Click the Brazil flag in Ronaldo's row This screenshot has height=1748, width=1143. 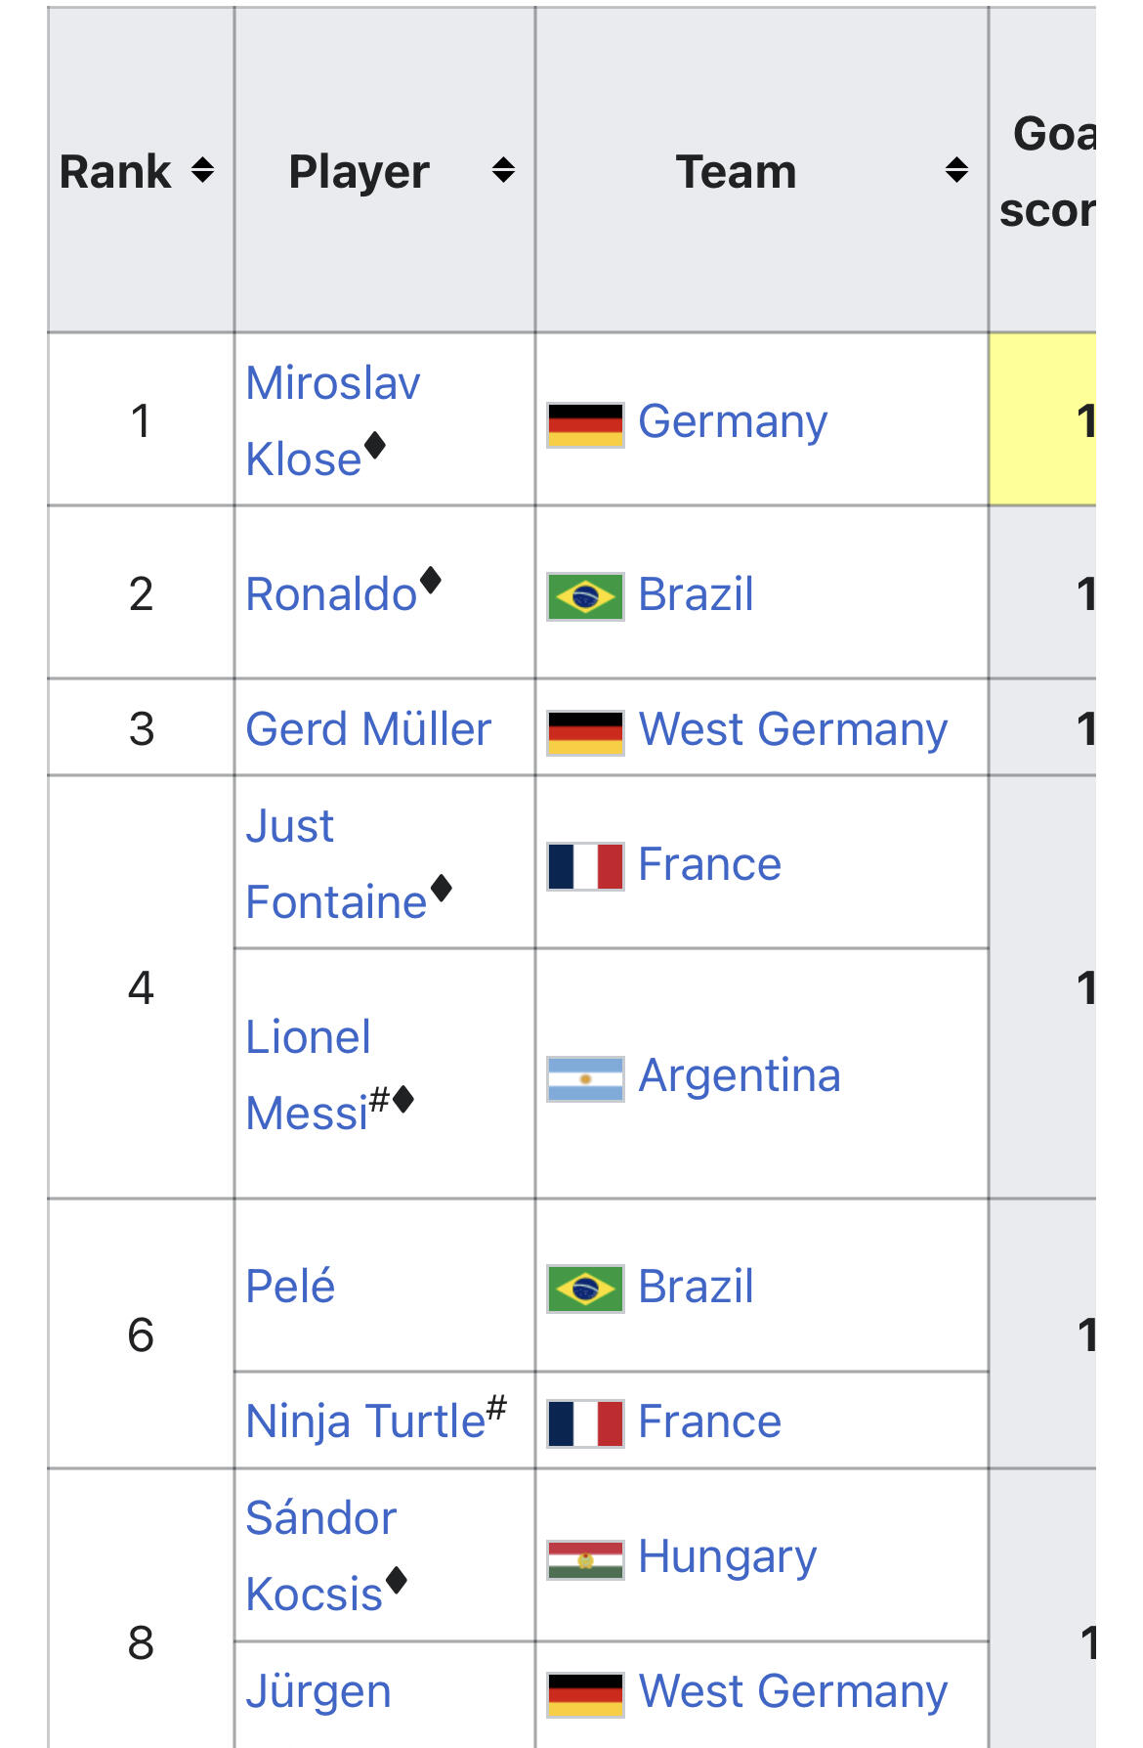585,596
